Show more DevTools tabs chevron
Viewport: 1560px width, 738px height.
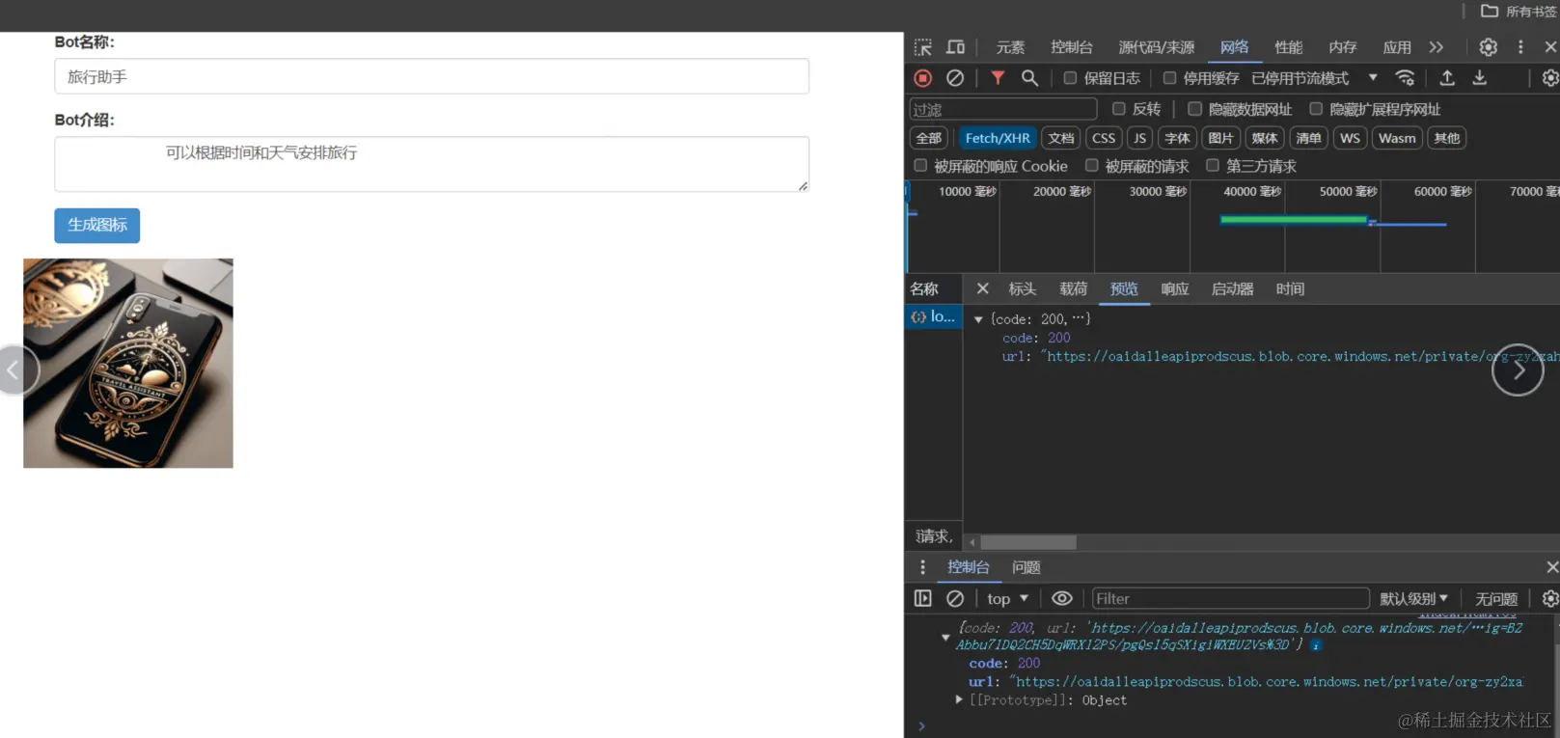click(1437, 47)
